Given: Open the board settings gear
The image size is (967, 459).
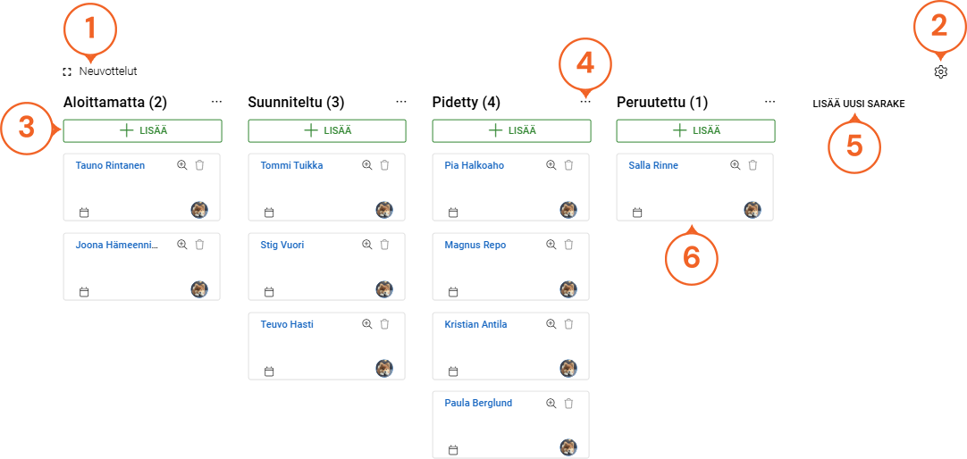Looking at the screenshot, I should [x=940, y=72].
